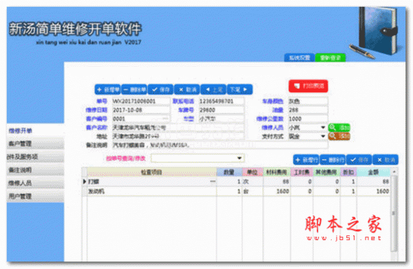Click the 删除行 (delete row) button
The image size is (413, 269).
(332, 160)
